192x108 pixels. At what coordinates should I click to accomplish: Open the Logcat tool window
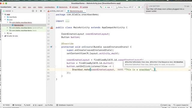[38, 105]
